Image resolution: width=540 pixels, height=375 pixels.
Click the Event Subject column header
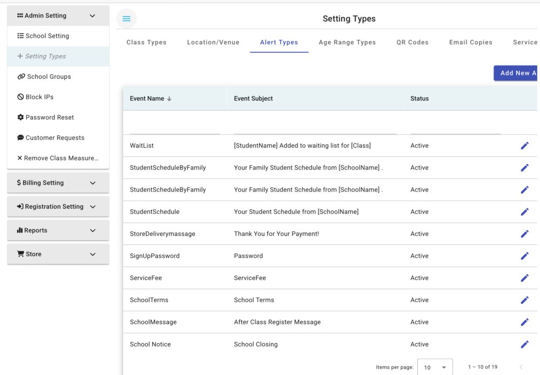click(x=253, y=98)
